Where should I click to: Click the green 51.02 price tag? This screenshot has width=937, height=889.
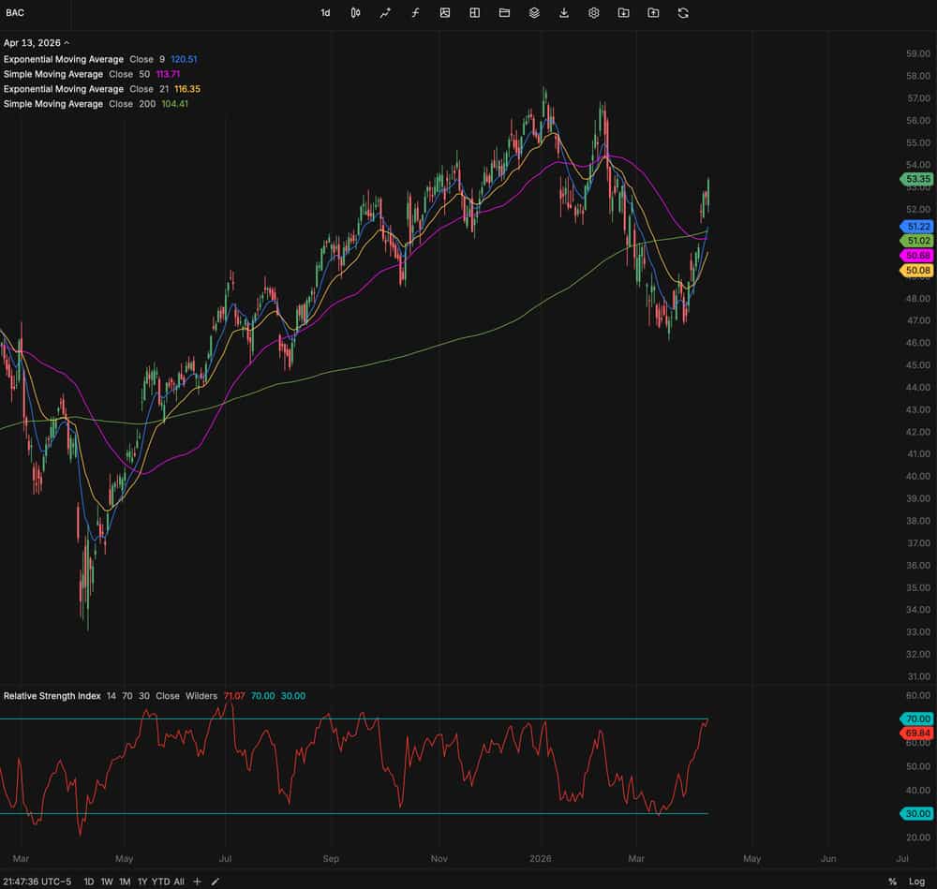pyautogui.click(x=916, y=241)
